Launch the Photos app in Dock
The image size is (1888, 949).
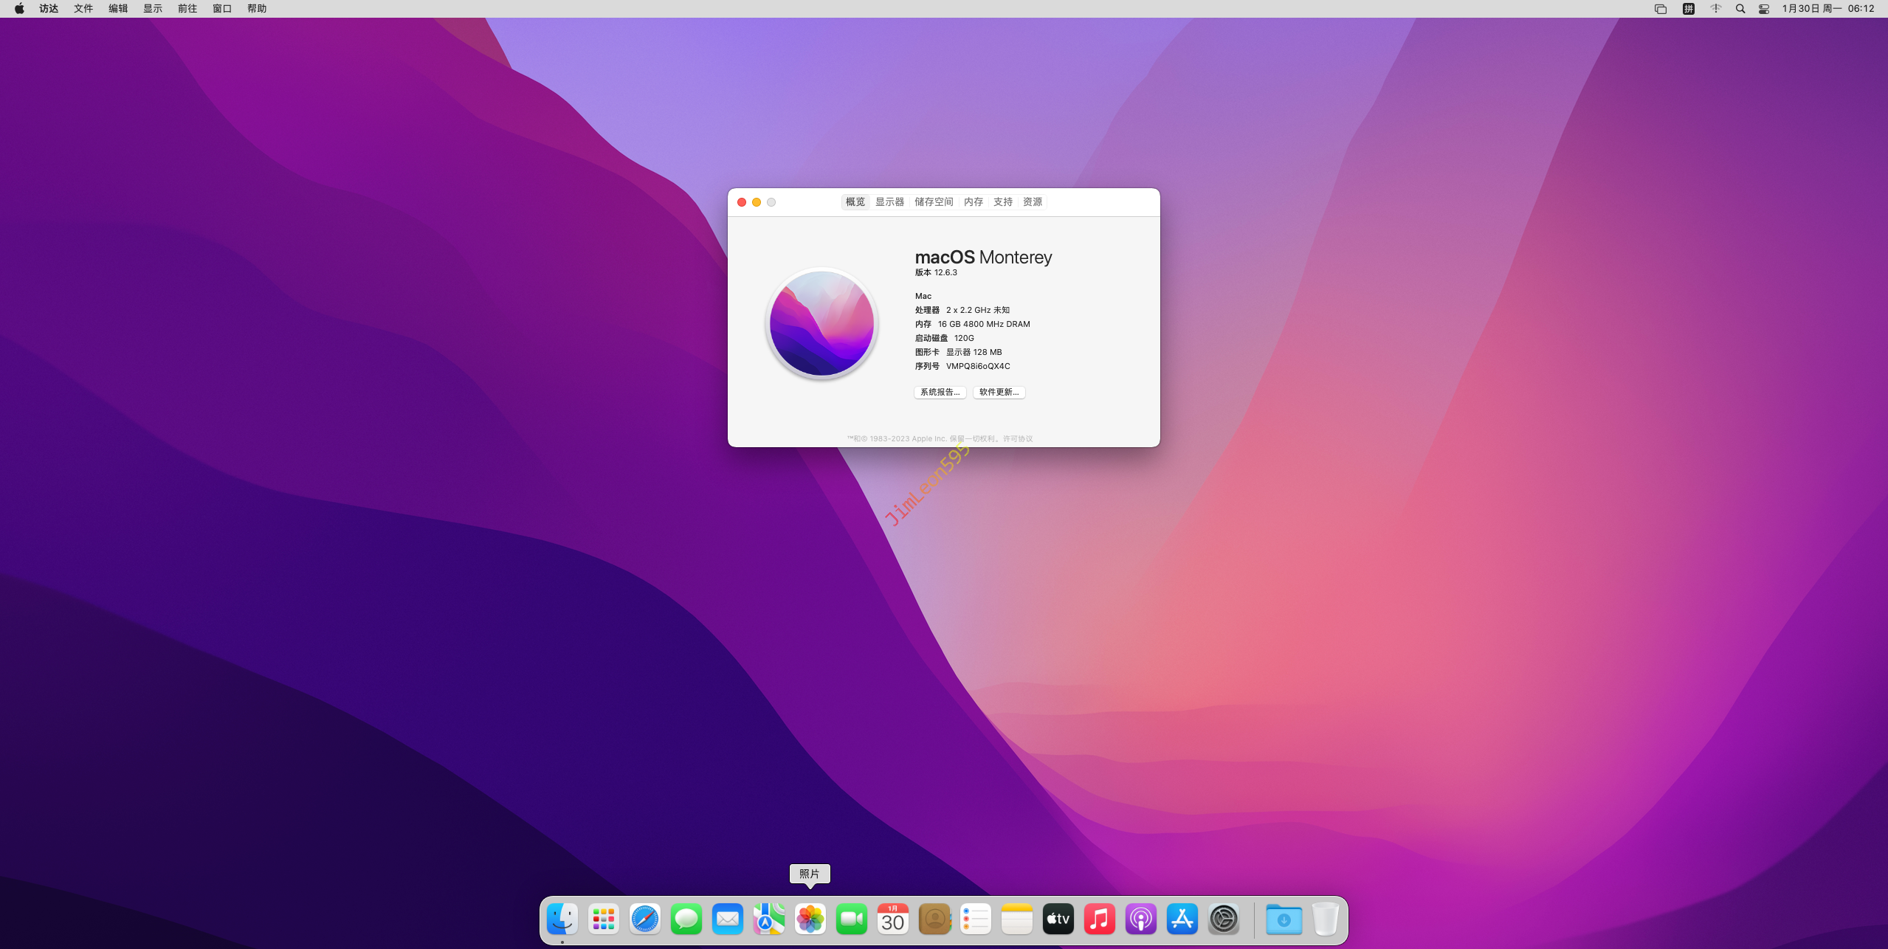tap(810, 919)
